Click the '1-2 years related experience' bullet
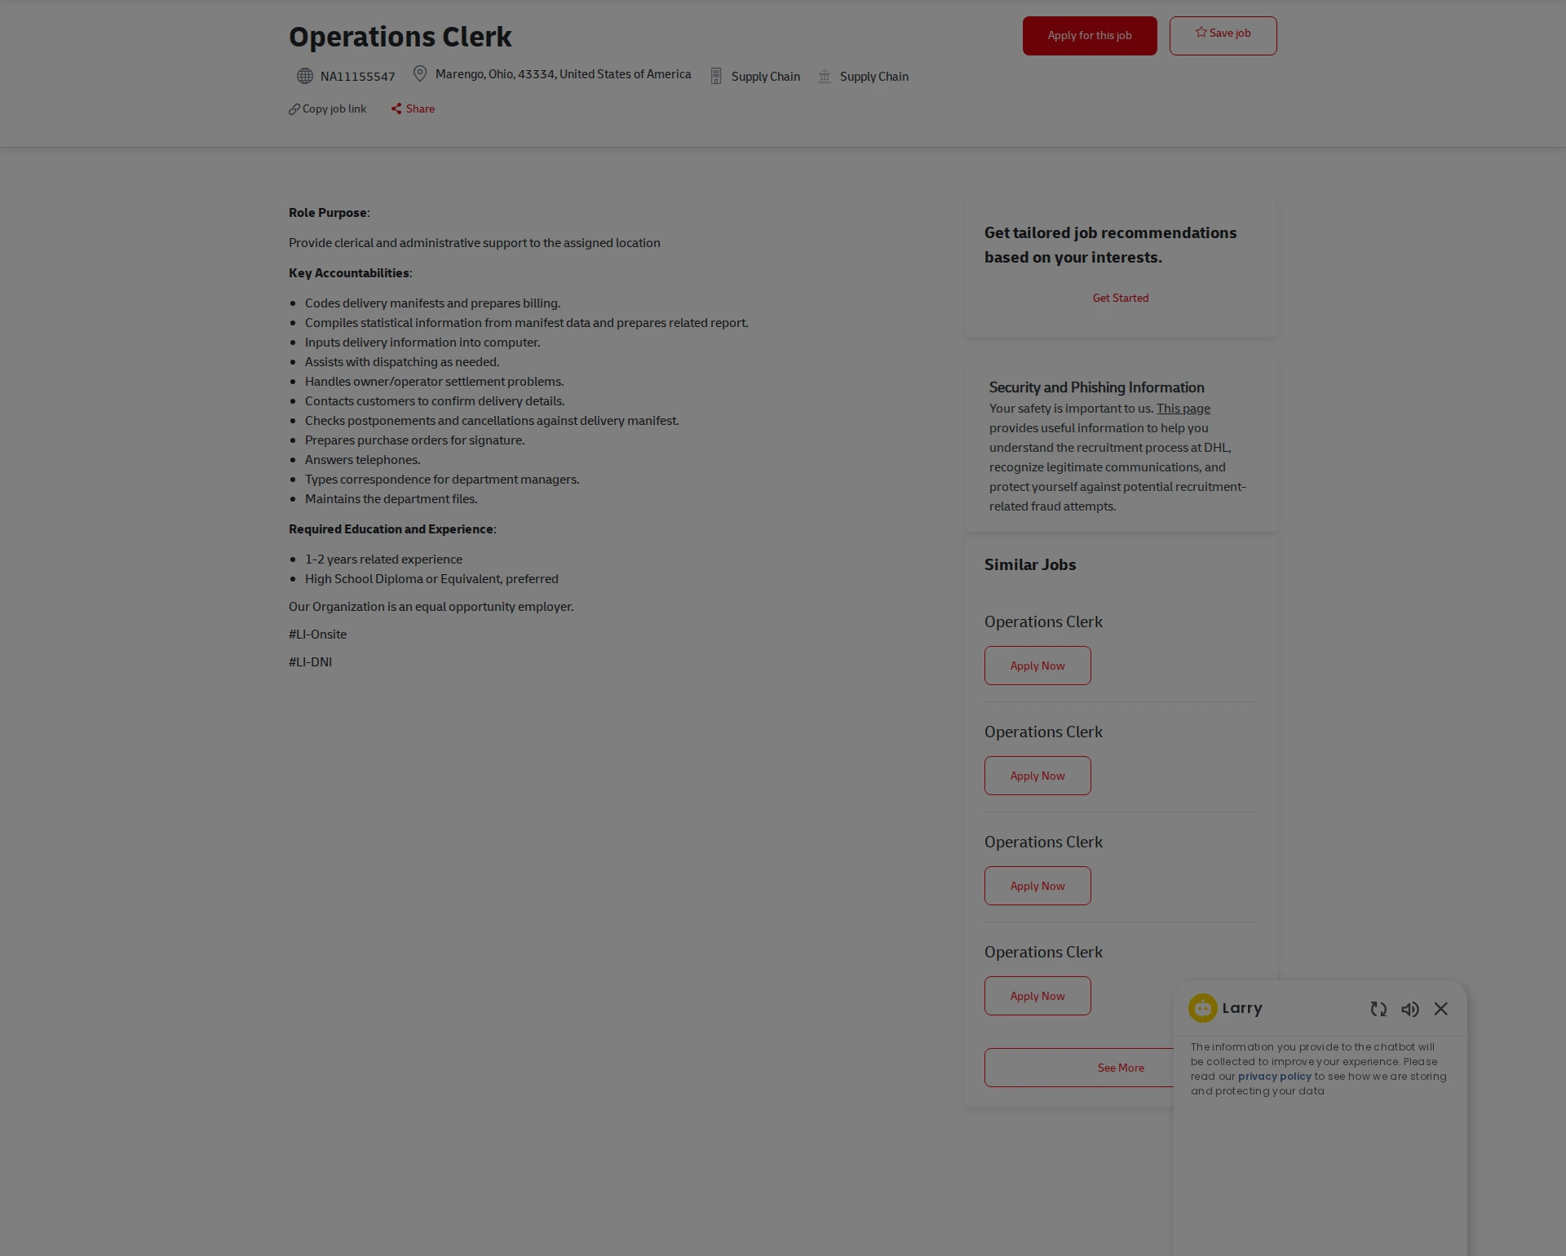 [383, 559]
